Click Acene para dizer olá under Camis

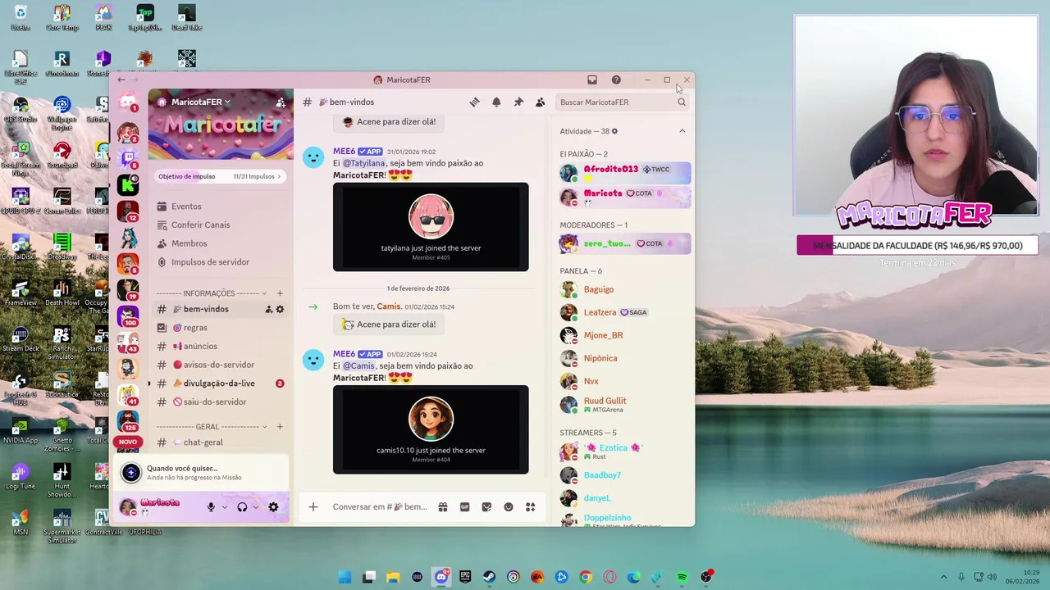pyautogui.click(x=389, y=324)
